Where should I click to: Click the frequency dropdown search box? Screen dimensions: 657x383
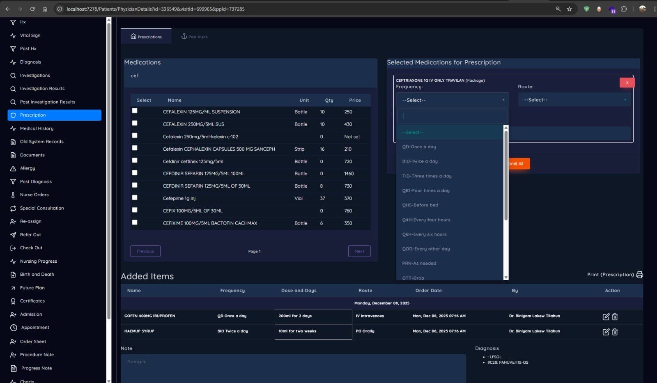(452, 116)
